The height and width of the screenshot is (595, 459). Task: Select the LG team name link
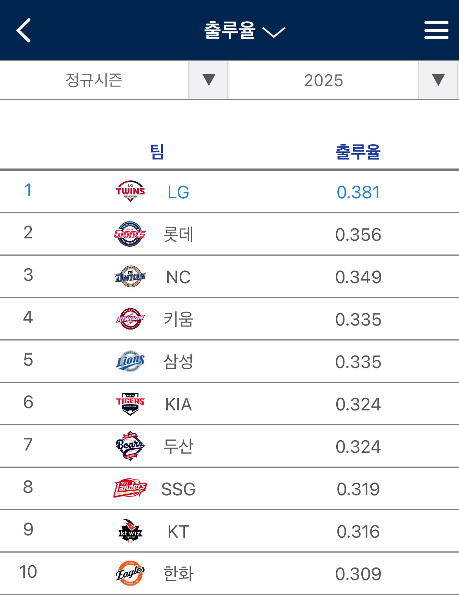click(178, 192)
